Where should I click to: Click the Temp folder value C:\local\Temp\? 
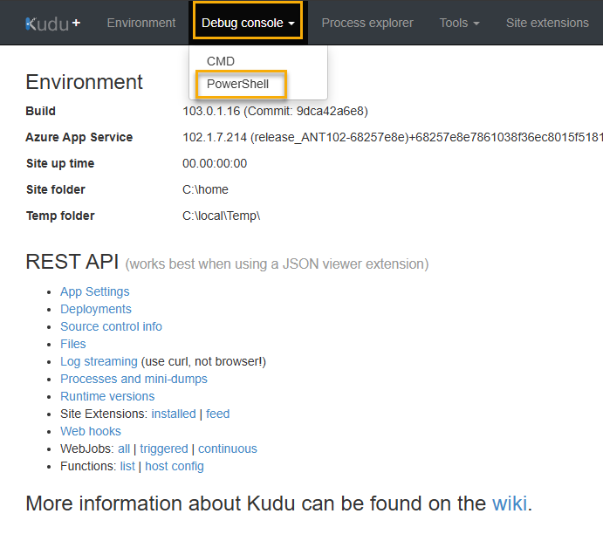tap(221, 216)
